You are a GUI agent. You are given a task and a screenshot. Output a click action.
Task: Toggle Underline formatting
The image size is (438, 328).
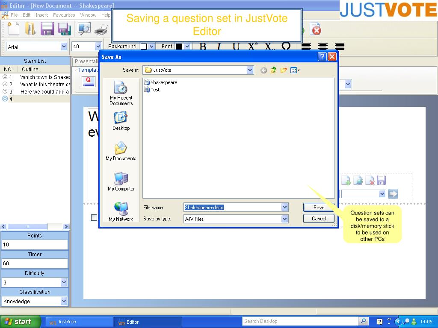coord(236,46)
